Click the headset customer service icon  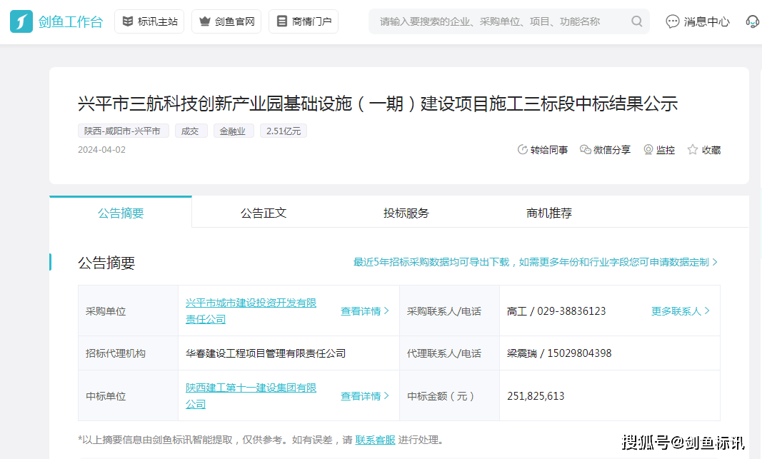pos(752,21)
